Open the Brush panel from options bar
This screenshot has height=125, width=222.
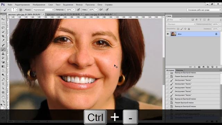click(x=21, y=10)
